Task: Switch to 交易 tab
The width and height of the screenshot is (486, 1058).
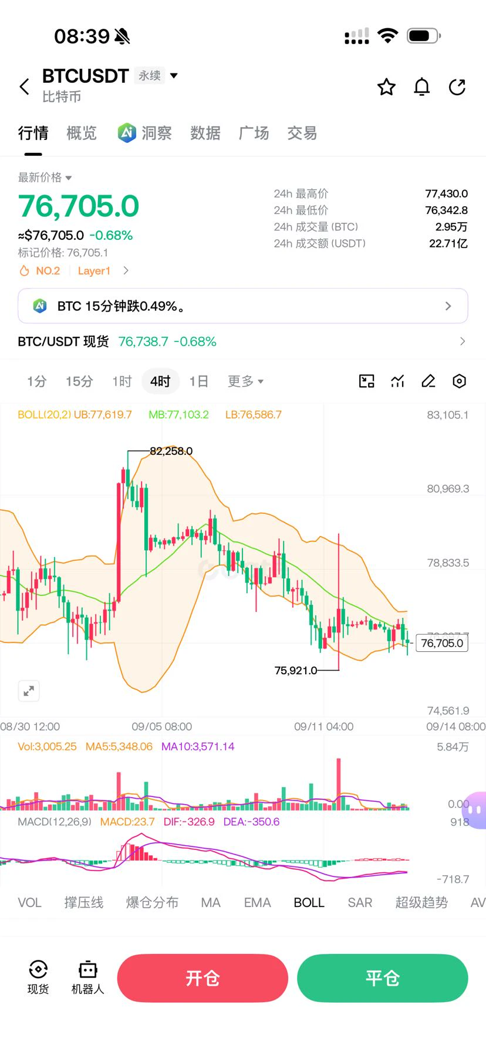Action: [302, 133]
